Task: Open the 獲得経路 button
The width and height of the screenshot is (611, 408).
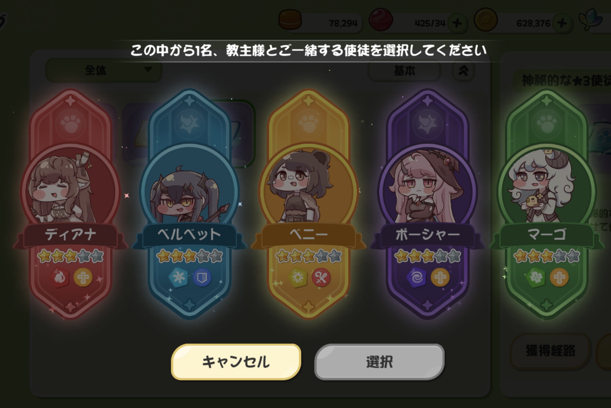Action: click(x=550, y=351)
